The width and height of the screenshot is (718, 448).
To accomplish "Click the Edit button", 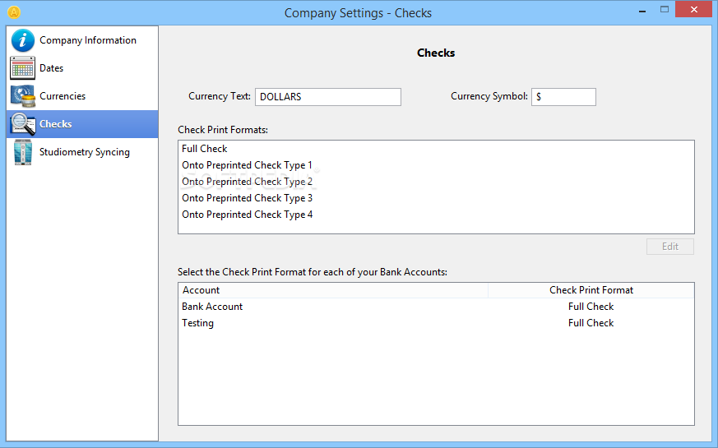I will (x=670, y=247).
